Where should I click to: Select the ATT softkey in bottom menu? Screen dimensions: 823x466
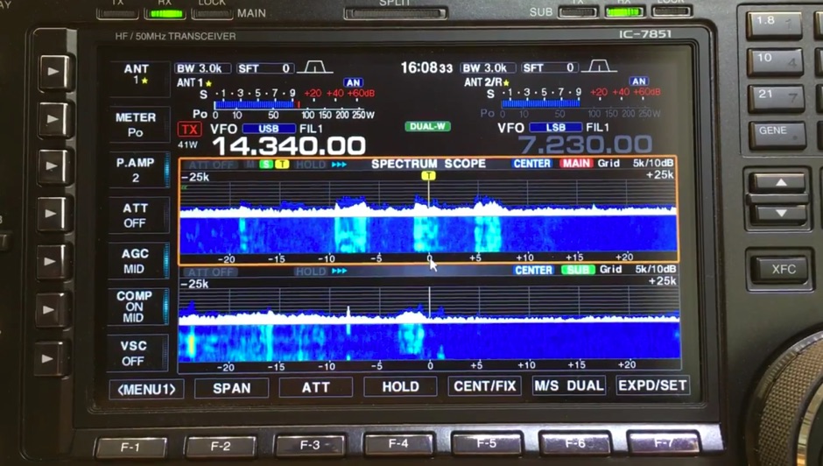coord(316,388)
